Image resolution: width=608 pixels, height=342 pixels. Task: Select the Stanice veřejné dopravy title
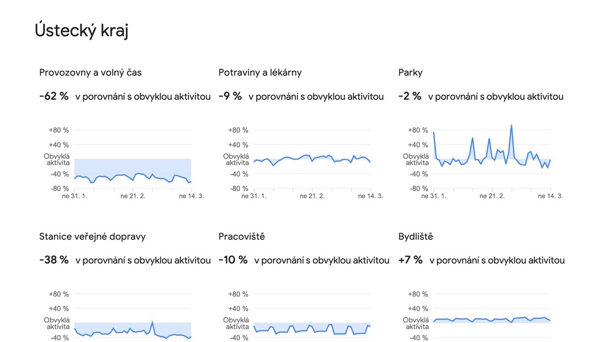coord(92,236)
